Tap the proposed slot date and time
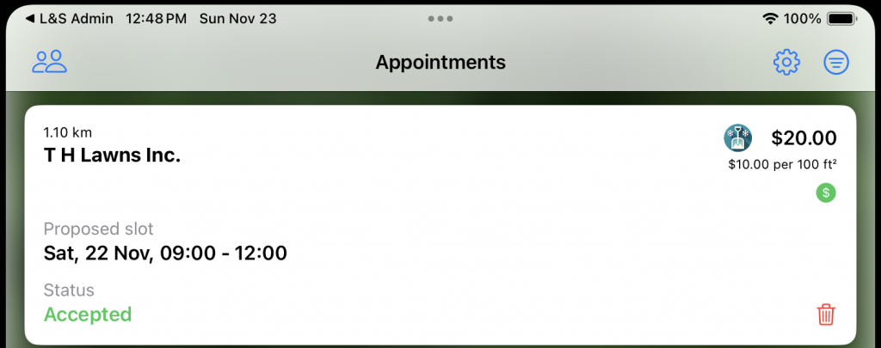This screenshot has height=348, width=881. (x=165, y=253)
